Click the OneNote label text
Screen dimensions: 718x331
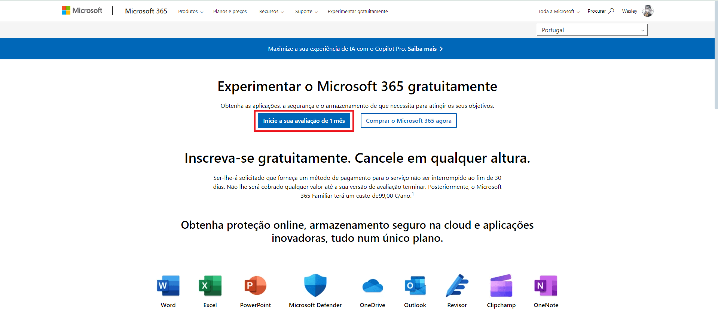tap(546, 305)
